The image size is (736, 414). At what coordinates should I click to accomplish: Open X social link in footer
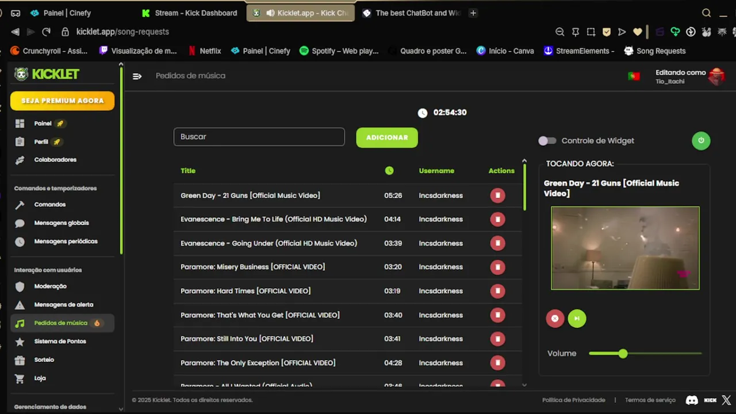726,400
